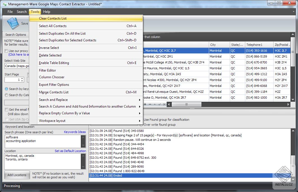Open the 'Keywords Ideas' link
The width and height of the screenshot is (298, 192).
pos(75,132)
